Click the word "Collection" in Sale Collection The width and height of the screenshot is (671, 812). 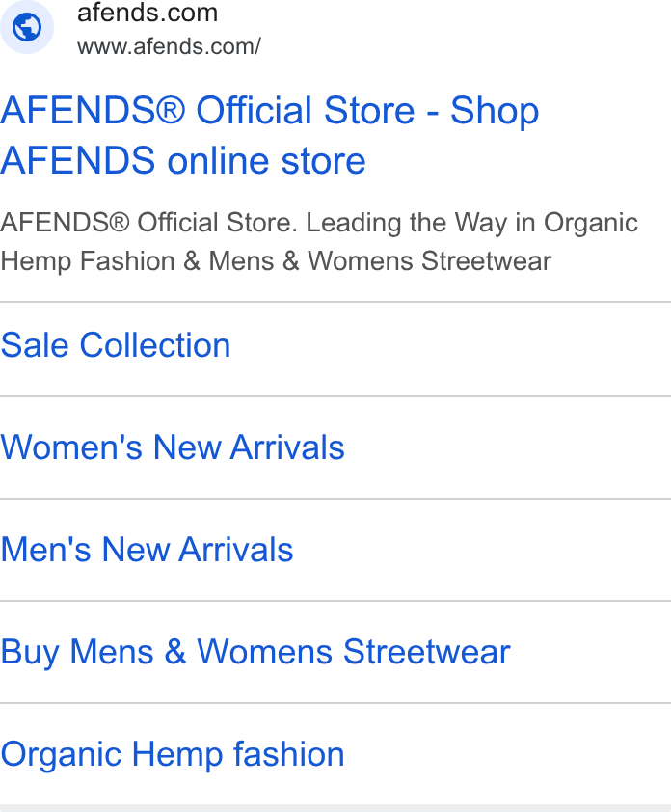pos(155,345)
